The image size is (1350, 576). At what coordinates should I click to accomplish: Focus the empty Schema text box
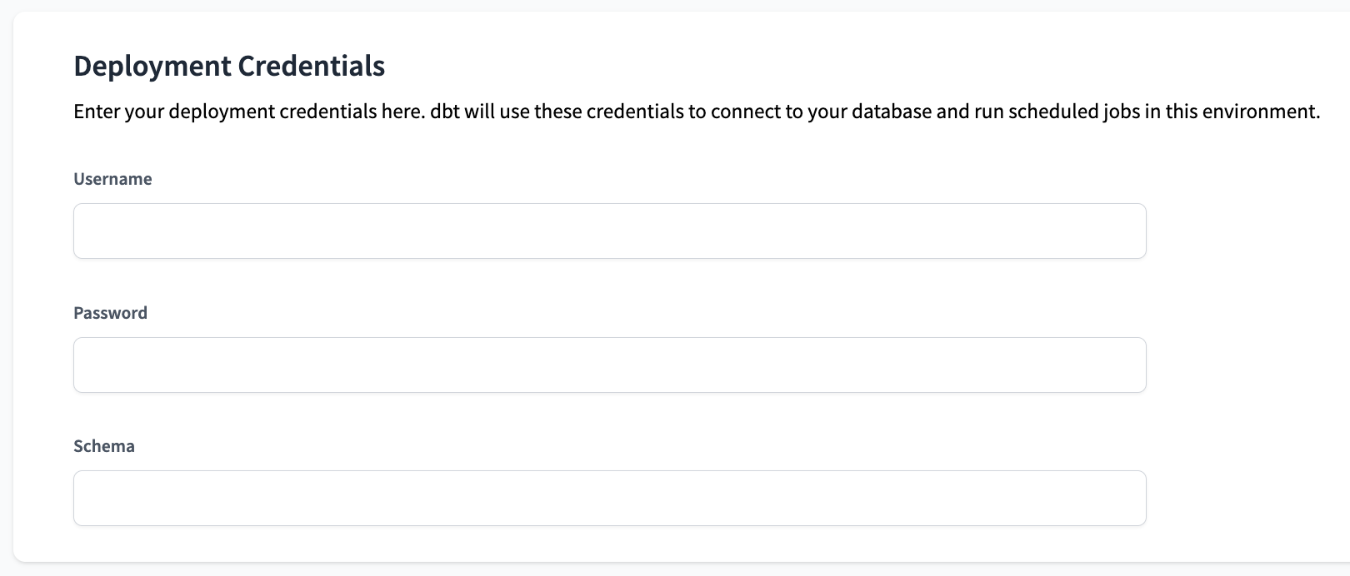click(608, 498)
